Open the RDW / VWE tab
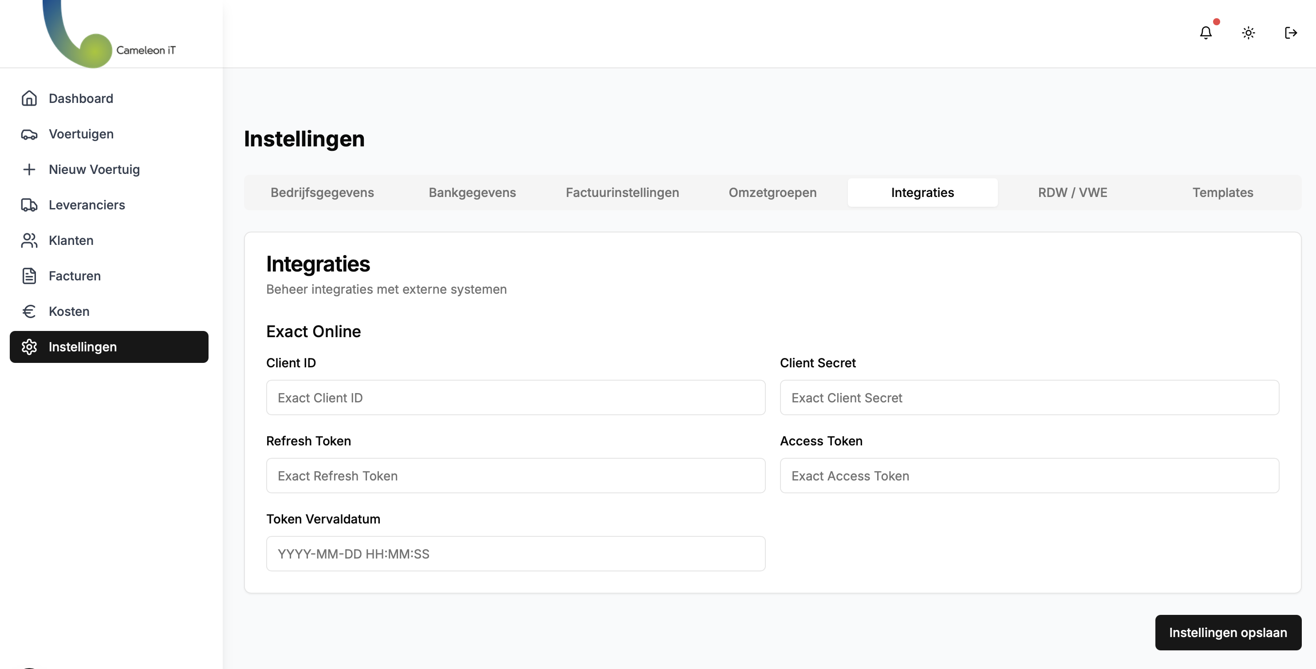 click(1073, 193)
